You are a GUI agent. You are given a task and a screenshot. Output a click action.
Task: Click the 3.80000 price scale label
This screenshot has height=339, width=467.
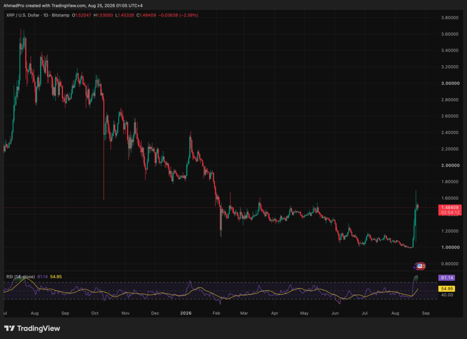(450, 18)
